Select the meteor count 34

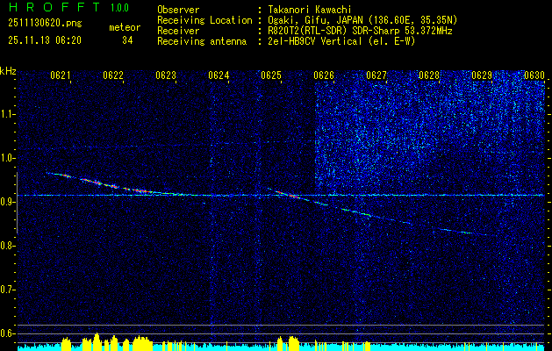[x=127, y=40]
